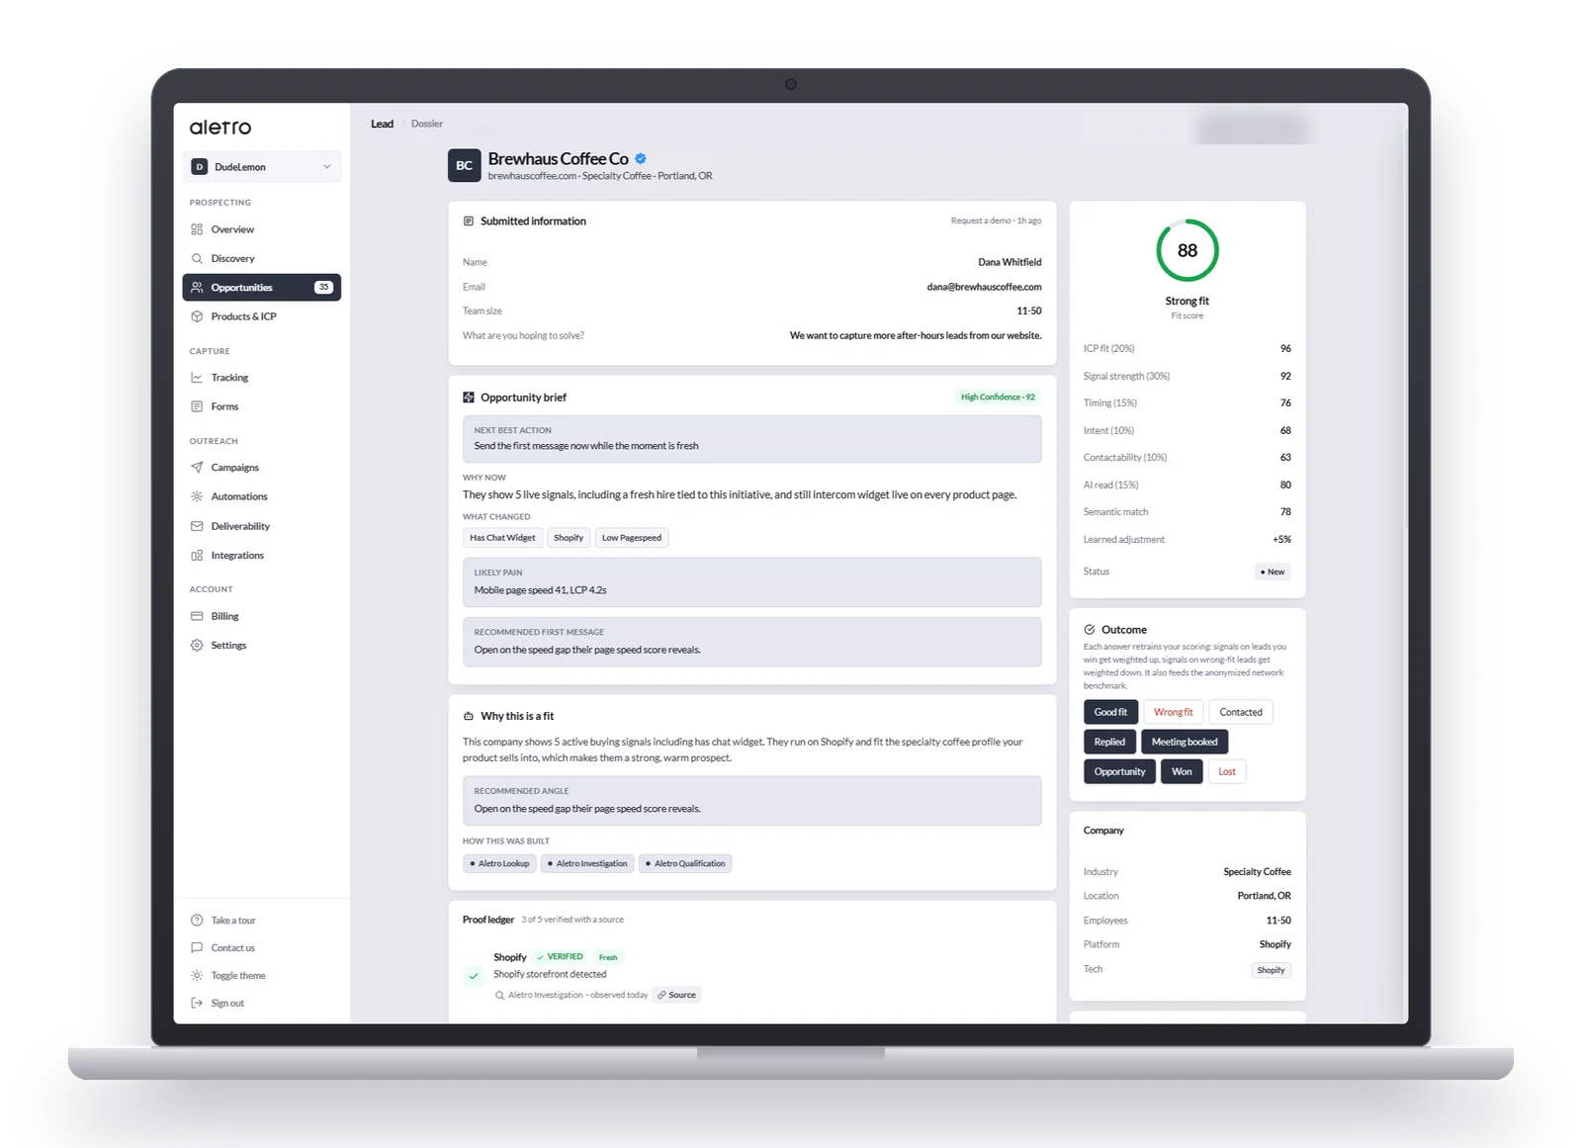Click the Campaigns paper plane icon
Viewport: 1582px width, 1148px height.
click(x=197, y=468)
